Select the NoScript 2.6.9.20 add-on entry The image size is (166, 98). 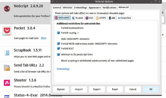point(25,13)
